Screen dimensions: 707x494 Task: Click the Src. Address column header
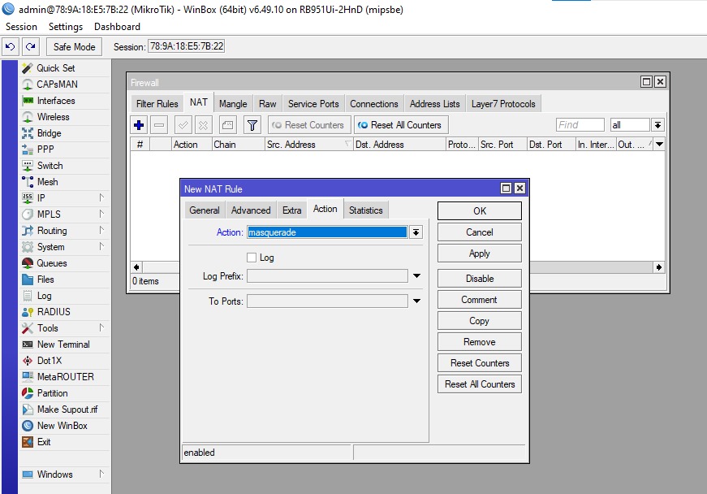click(308, 145)
